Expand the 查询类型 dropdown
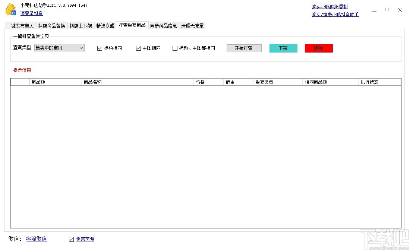The image size is (410, 250). click(59, 48)
